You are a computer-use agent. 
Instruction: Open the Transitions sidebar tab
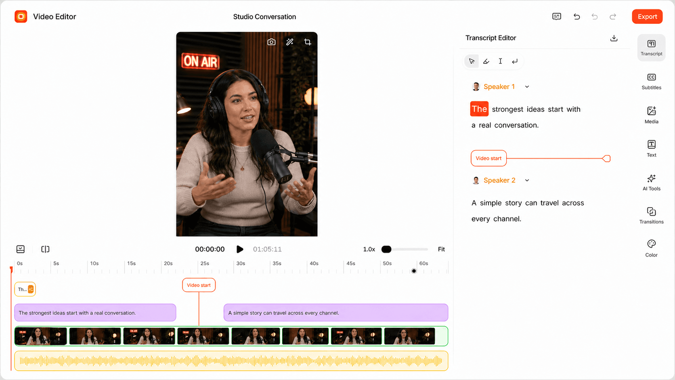coord(651,216)
